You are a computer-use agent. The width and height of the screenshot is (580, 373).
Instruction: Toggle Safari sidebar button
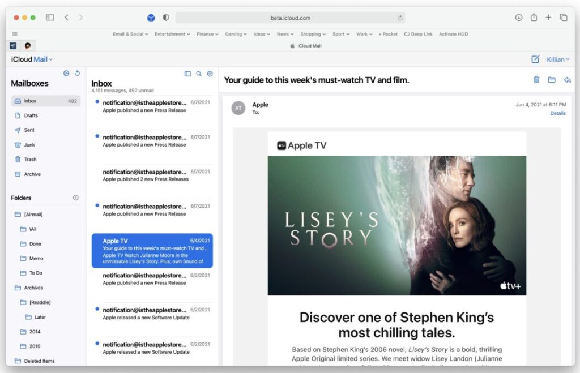pyautogui.click(x=50, y=18)
